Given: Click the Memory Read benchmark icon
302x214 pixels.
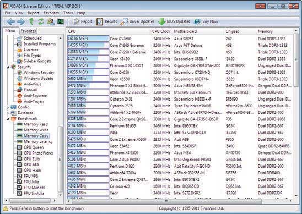Looking at the screenshot, I should point(19,124).
